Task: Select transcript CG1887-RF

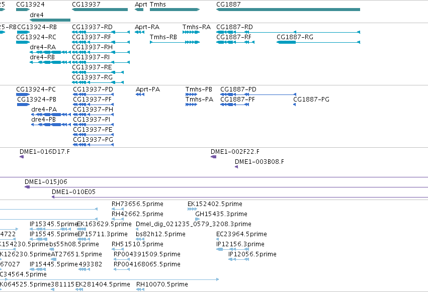Action: [234, 37]
